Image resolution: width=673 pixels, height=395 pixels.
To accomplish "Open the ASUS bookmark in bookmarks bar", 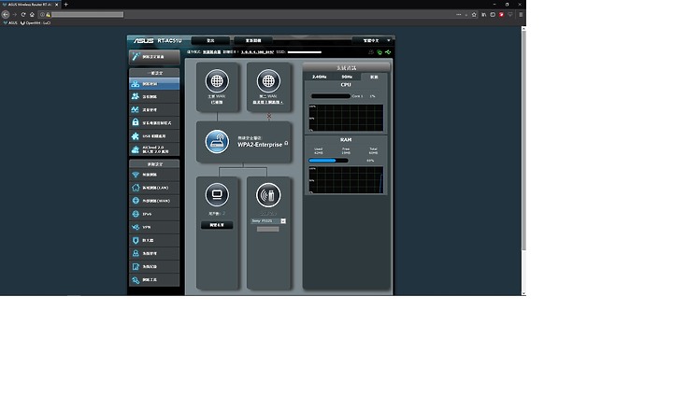I will (10, 22).
